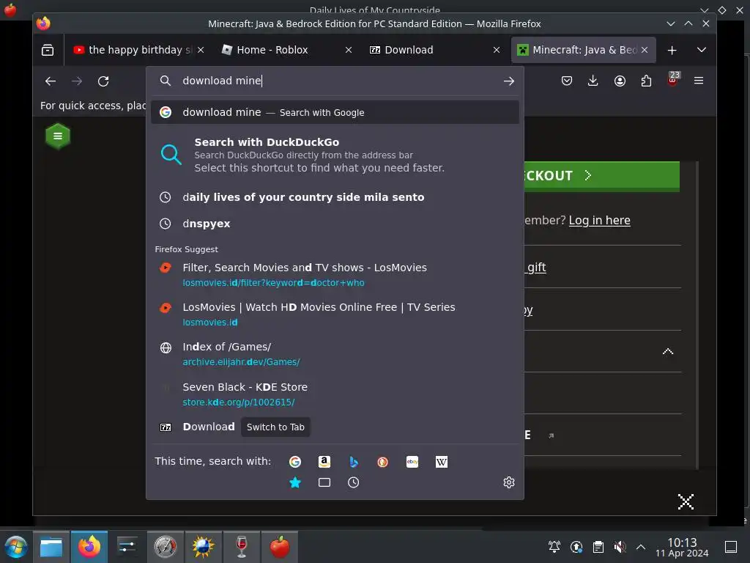750x563 pixels.
Task: Open 'LosMovies | Watch HD Movies' suggestion
Action: tap(335, 314)
